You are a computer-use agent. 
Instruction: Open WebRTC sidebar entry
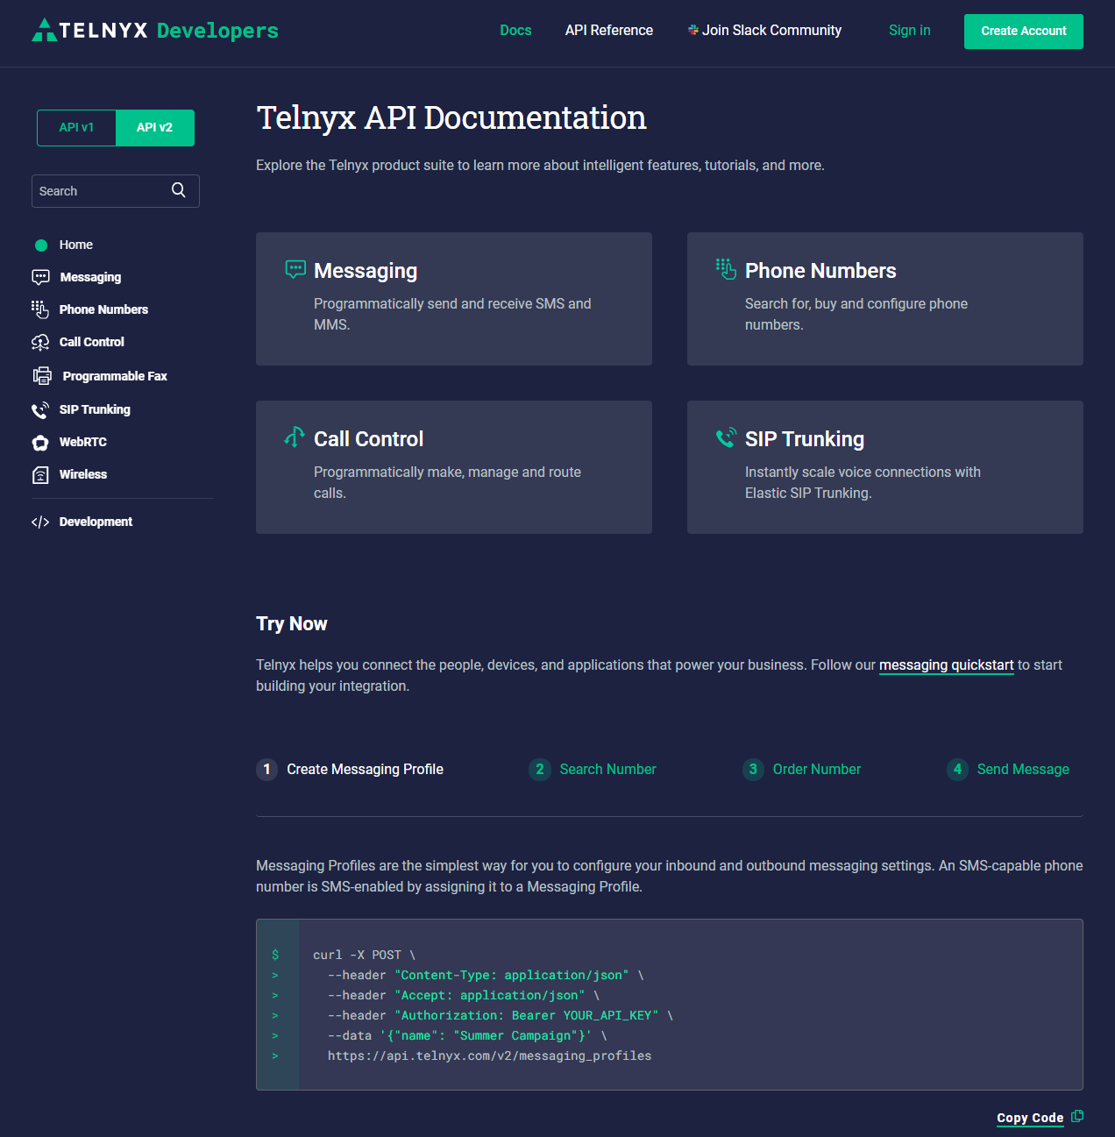point(83,442)
